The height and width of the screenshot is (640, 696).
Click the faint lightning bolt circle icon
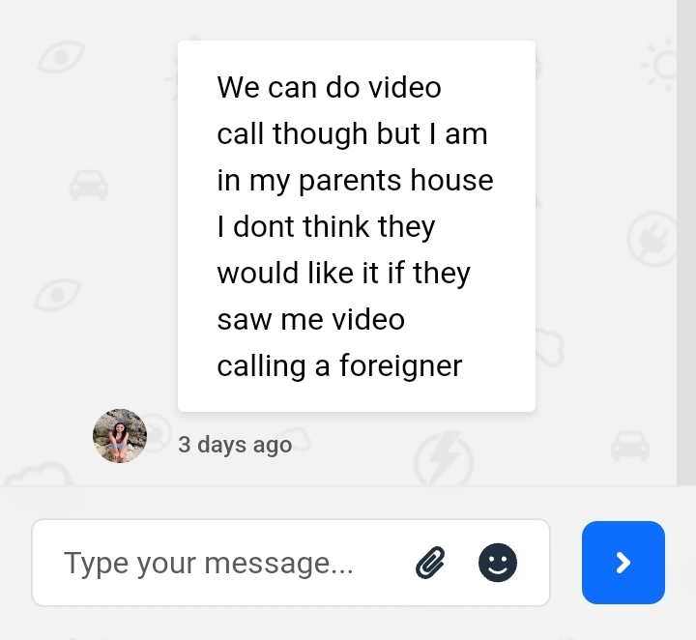click(x=444, y=458)
